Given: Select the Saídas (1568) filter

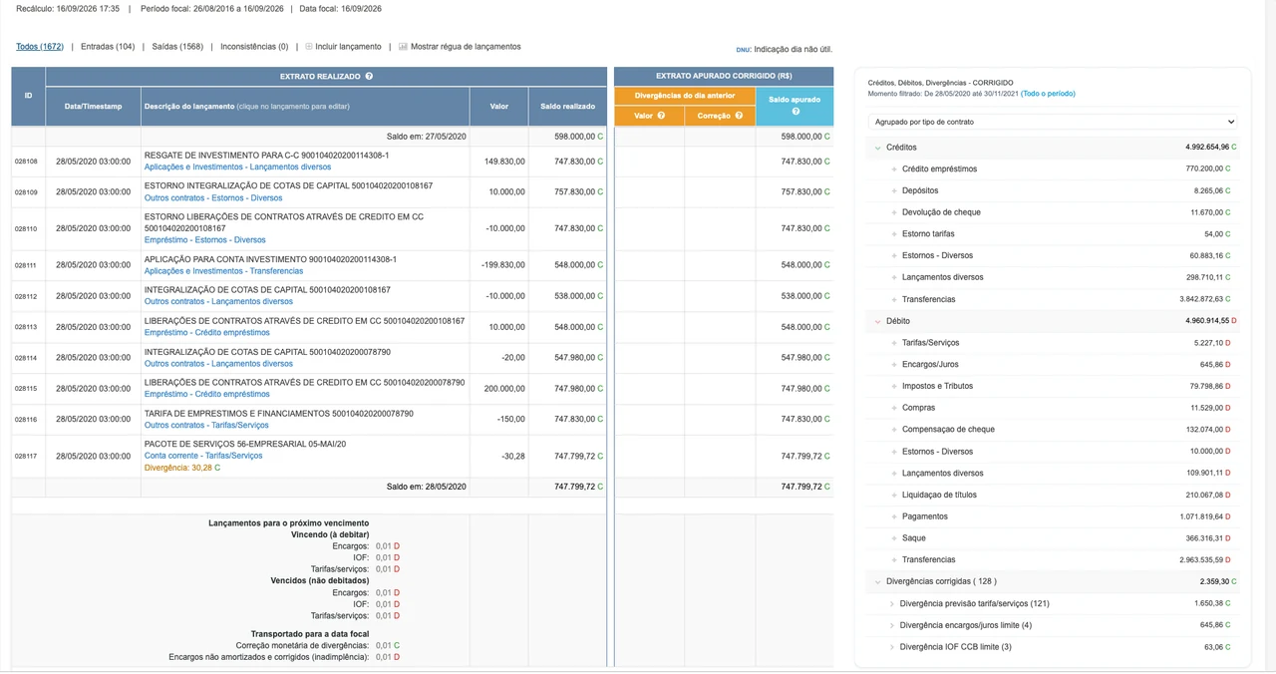Looking at the screenshot, I should coord(177,47).
